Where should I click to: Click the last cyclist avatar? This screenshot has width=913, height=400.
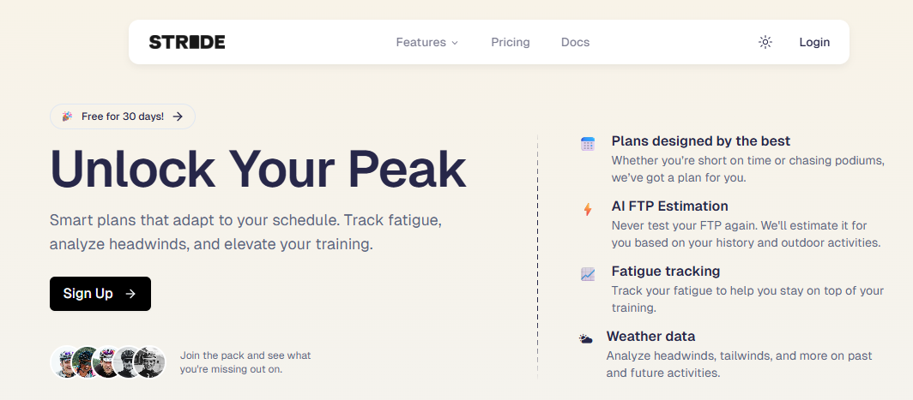pyautogui.click(x=150, y=361)
